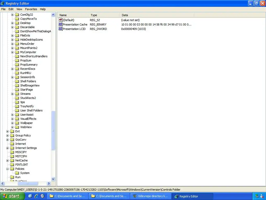
Task: Select the WebView key
Action: coord(26,127)
